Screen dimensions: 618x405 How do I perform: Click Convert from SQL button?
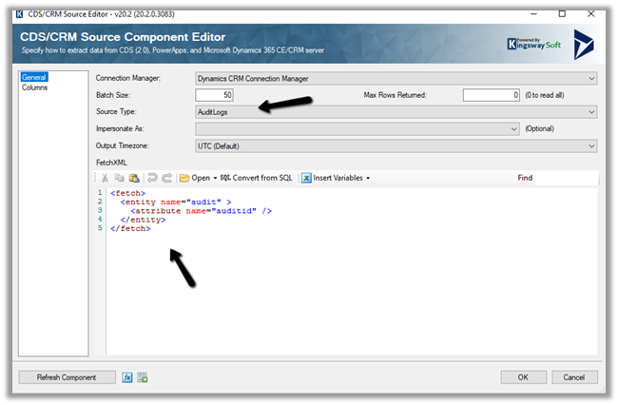click(x=257, y=178)
